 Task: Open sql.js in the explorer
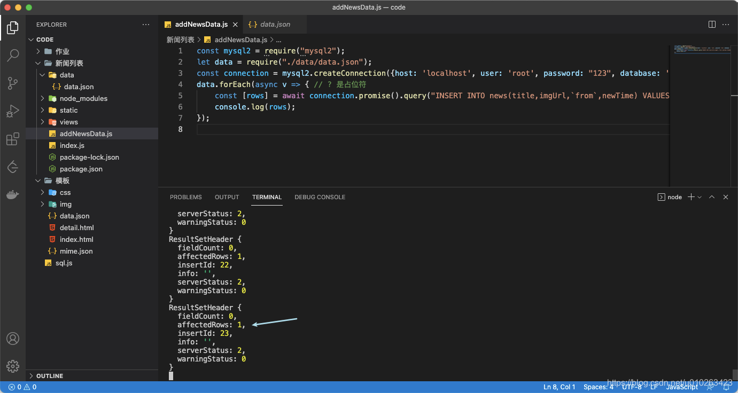pyautogui.click(x=92, y=263)
